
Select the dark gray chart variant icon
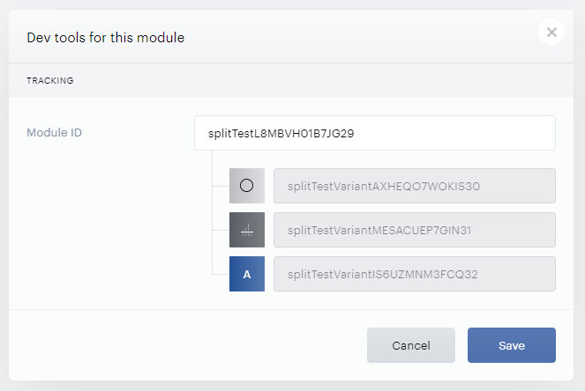[246, 230]
